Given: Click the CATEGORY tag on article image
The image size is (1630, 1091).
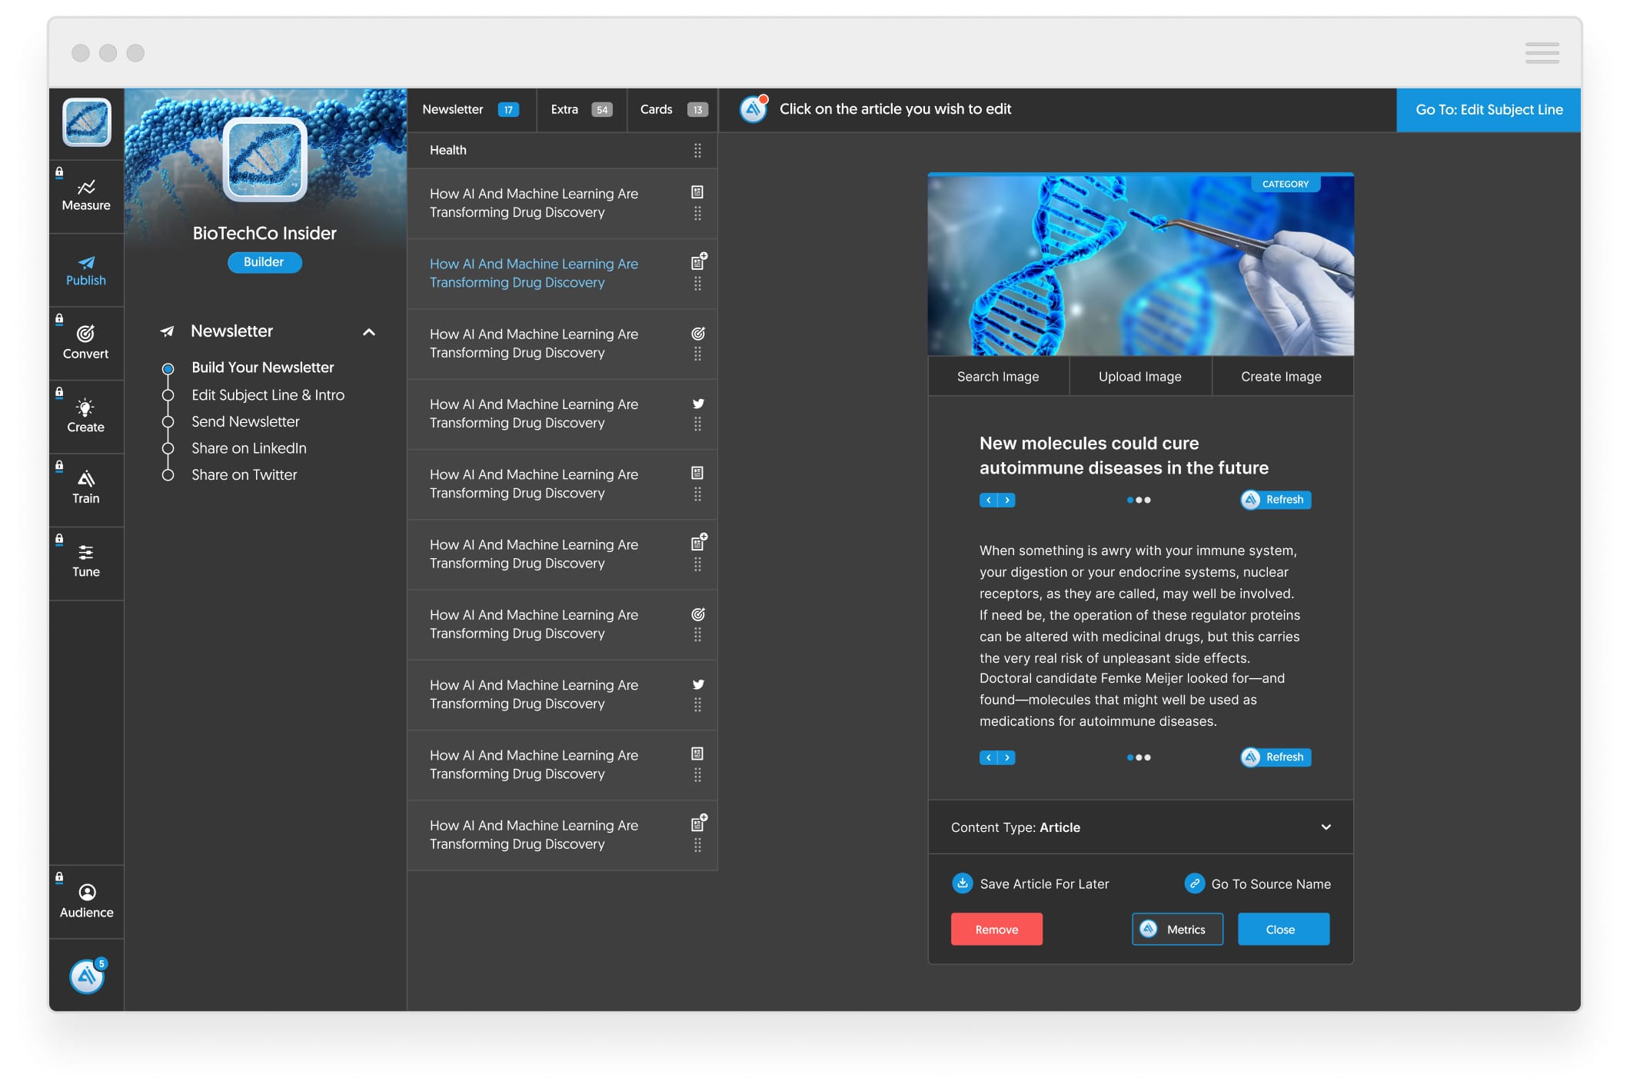Looking at the screenshot, I should [x=1286, y=185].
